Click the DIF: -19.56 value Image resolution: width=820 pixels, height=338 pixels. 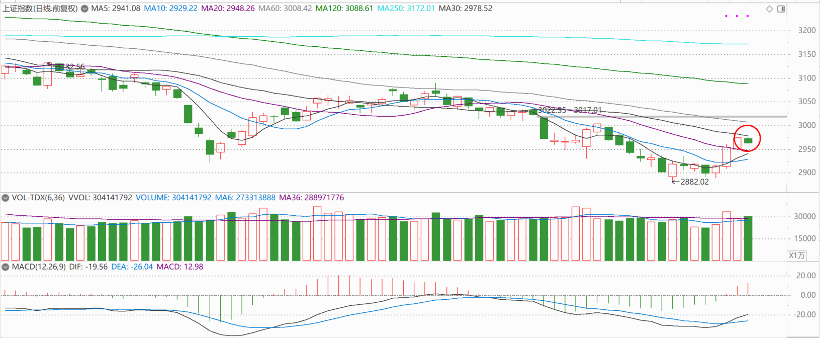(x=88, y=267)
